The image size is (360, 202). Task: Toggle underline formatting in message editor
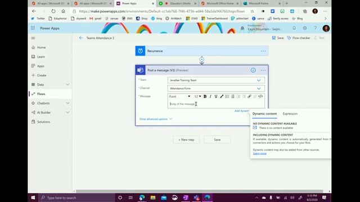tap(216, 97)
